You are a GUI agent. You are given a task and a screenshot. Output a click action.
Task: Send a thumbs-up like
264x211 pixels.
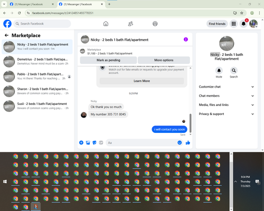coord(188,142)
